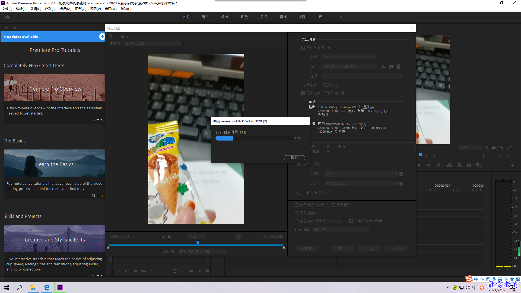Click the encoding progress bar
521x293 pixels.
pos(254,138)
